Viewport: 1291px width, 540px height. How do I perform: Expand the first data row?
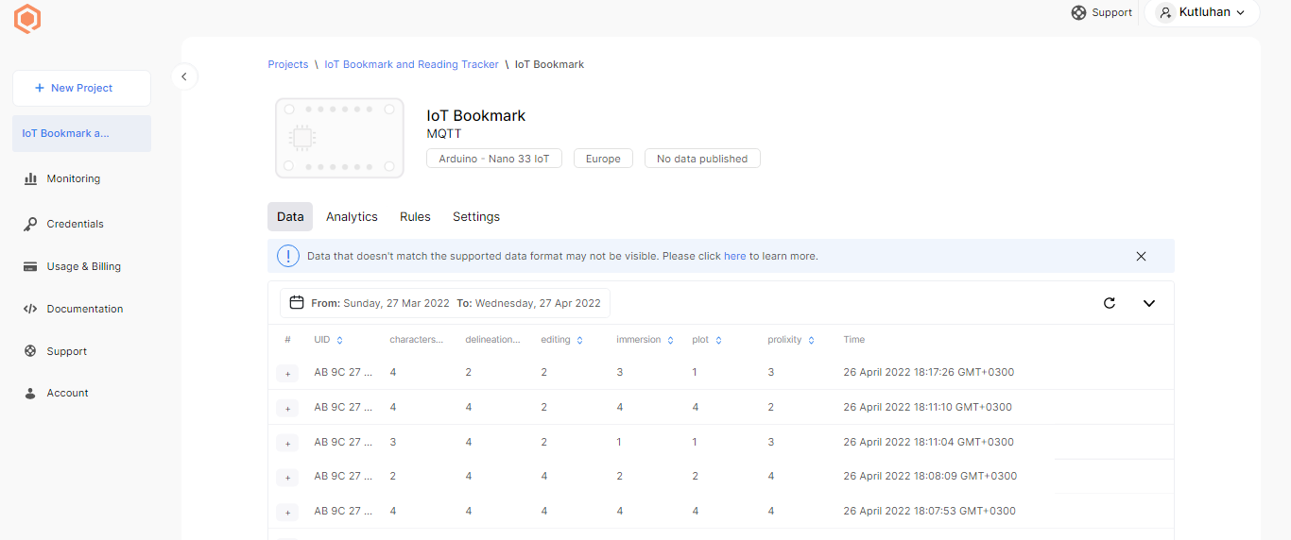287,373
